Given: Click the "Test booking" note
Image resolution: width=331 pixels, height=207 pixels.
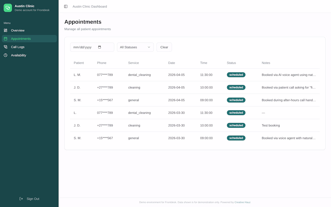Looking at the screenshot, I should 271,125.
